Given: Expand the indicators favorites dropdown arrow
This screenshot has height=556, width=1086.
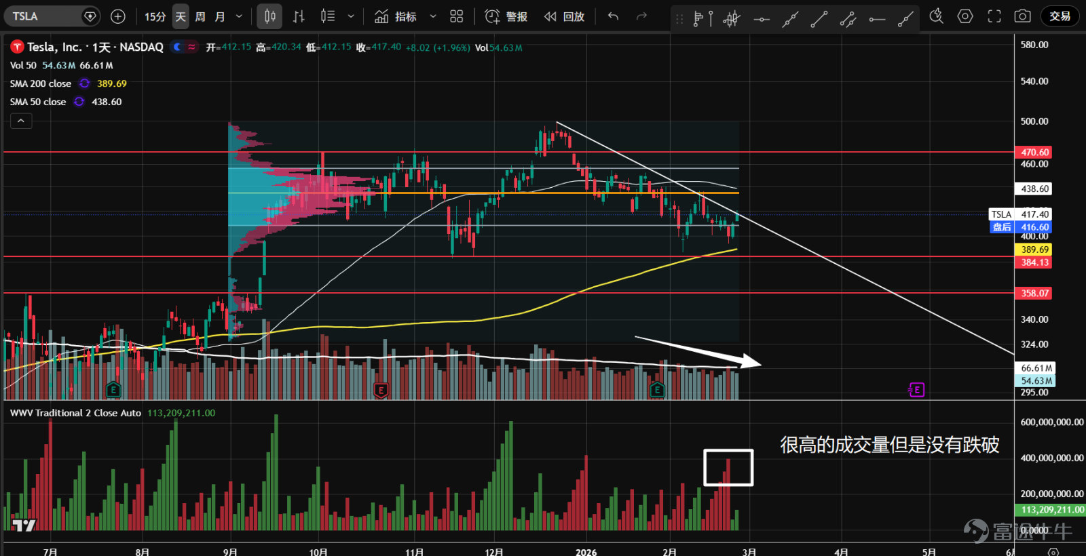Looking at the screenshot, I should pyautogui.click(x=433, y=16).
